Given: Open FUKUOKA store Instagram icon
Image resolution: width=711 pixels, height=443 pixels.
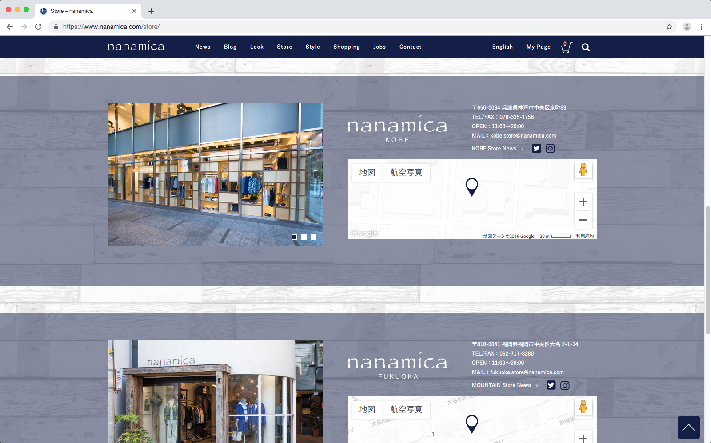Looking at the screenshot, I should tap(565, 385).
